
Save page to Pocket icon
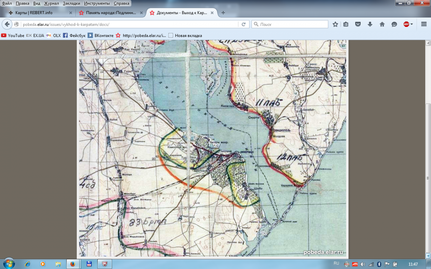(x=358, y=24)
